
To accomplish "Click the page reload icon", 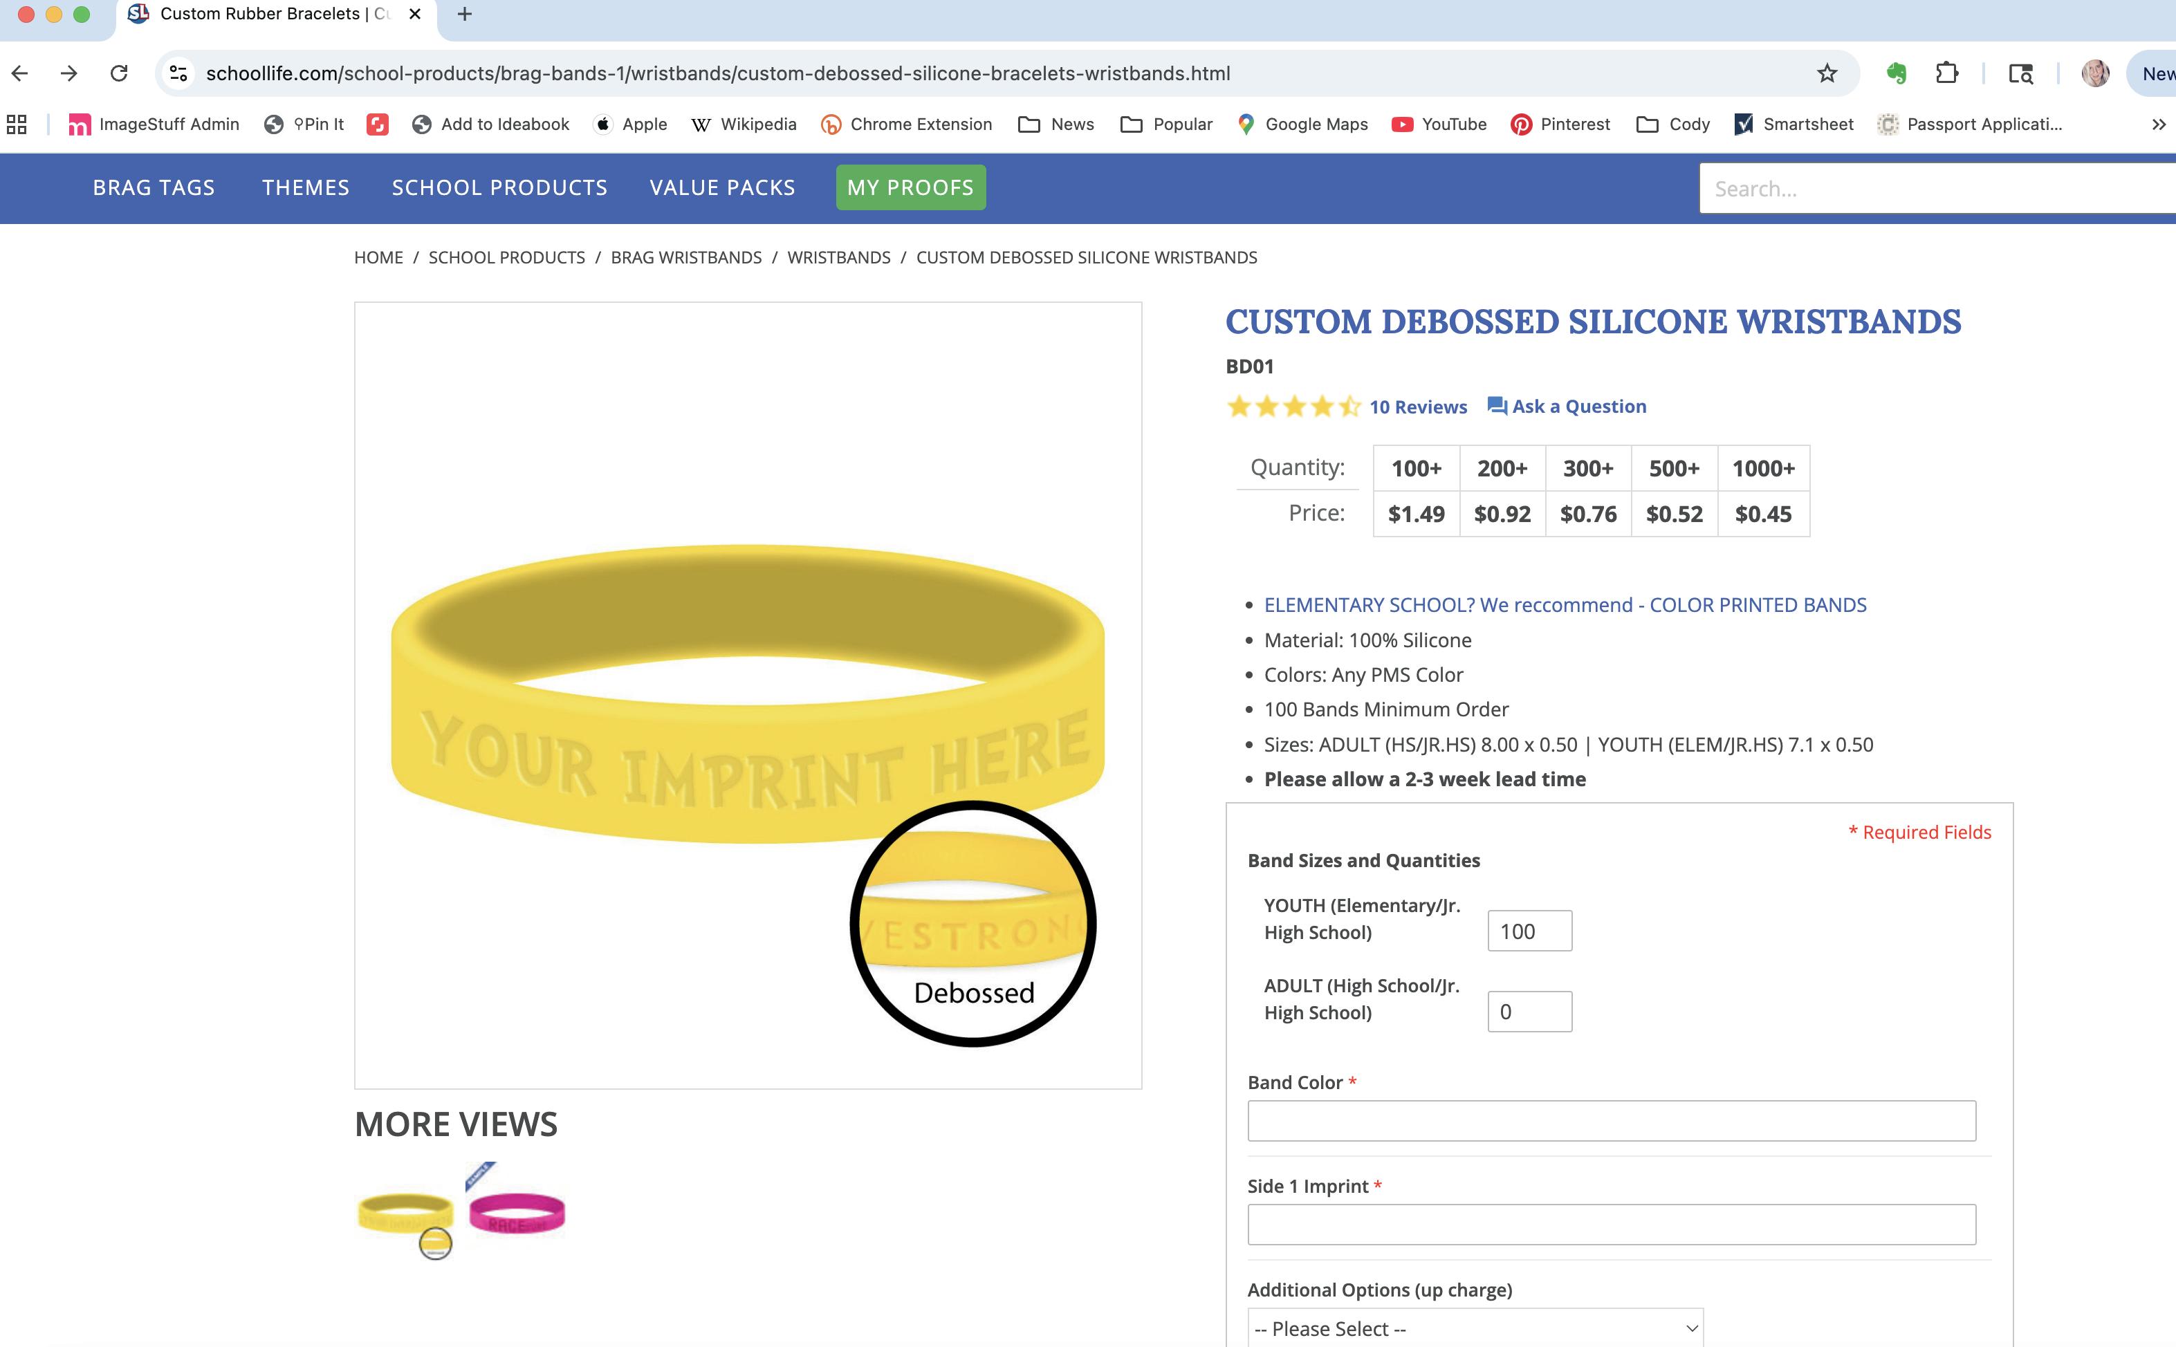I will 118,73.
